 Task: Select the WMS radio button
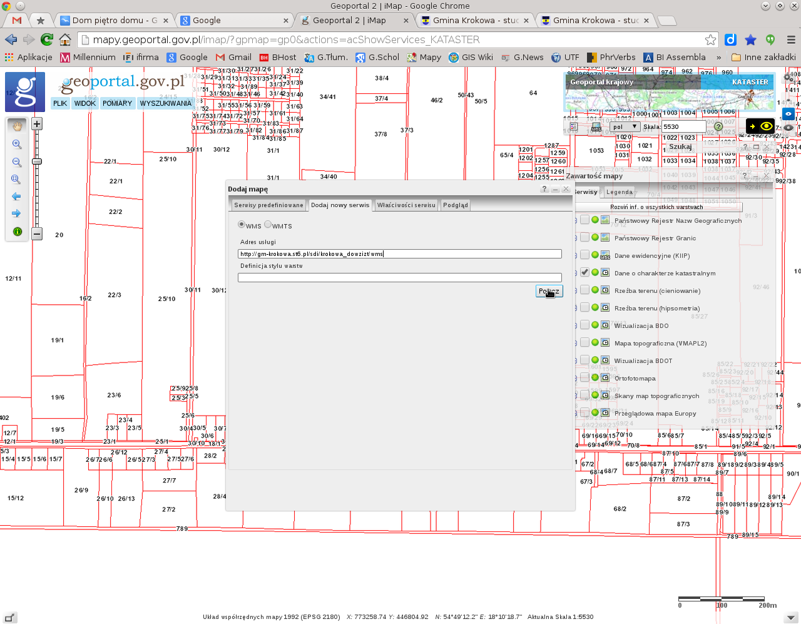(x=242, y=225)
